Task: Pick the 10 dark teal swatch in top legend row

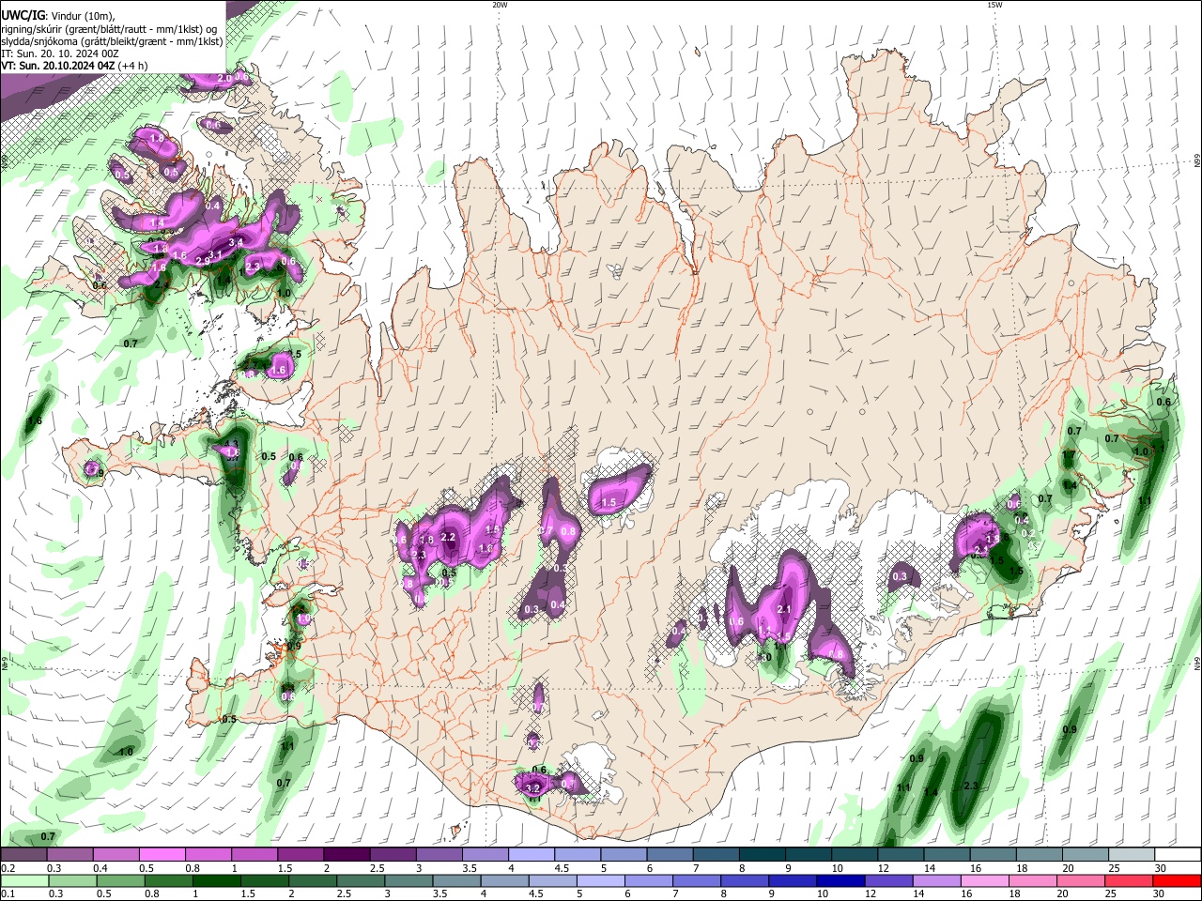Action: (855, 854)
